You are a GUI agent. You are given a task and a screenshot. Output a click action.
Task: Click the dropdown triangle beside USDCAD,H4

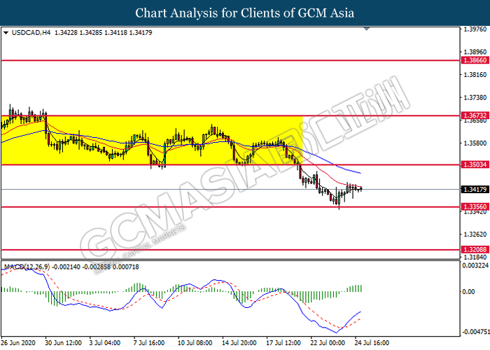pyautogui.click(x=6, y=33)
